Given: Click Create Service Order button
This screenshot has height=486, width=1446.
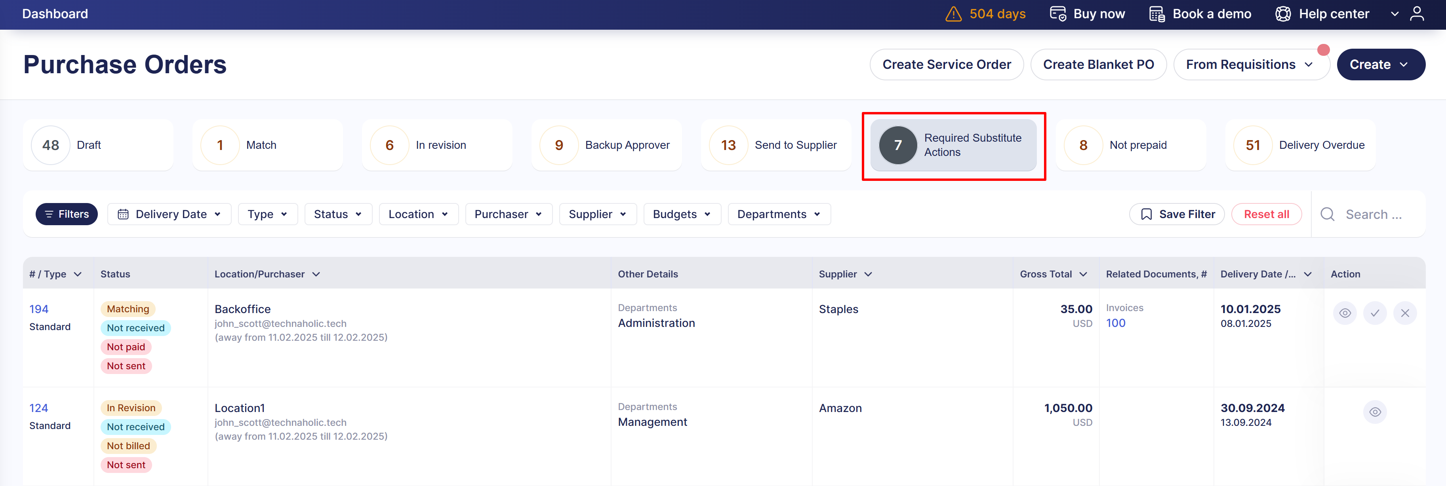Looking at the screenshot, I should coord(947,65).
